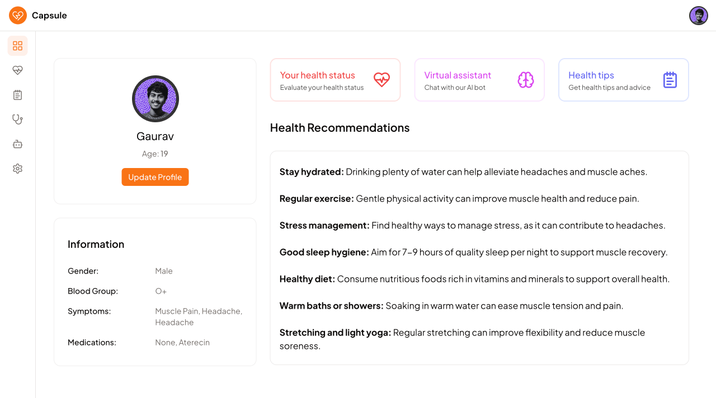This screenshot has height=398, width=716.
Task: Click the red heart icon on health status card
Action: click(x=381, y=80)
